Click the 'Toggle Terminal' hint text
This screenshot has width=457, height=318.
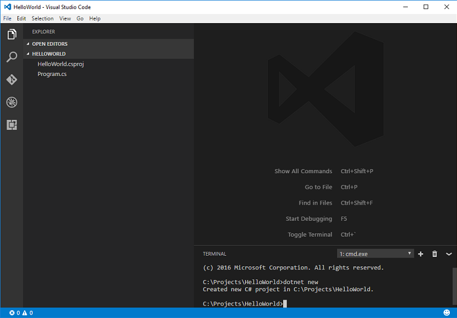tap(310, 234)
